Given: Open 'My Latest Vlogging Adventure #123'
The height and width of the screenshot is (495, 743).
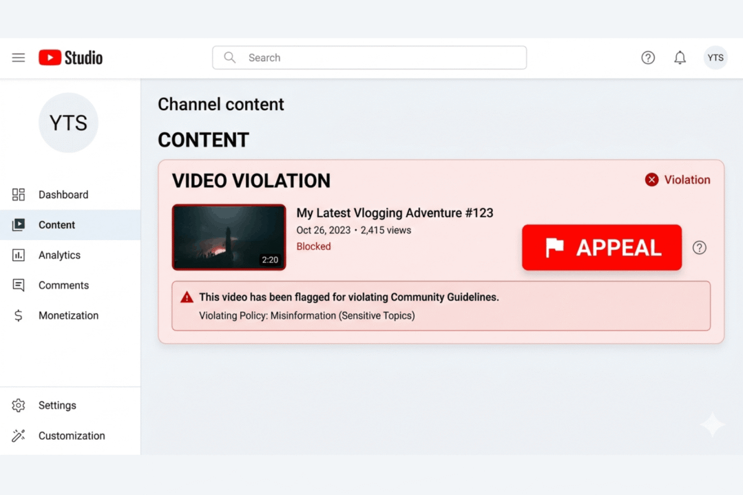Looking at the screenshot, I should 395,213.
